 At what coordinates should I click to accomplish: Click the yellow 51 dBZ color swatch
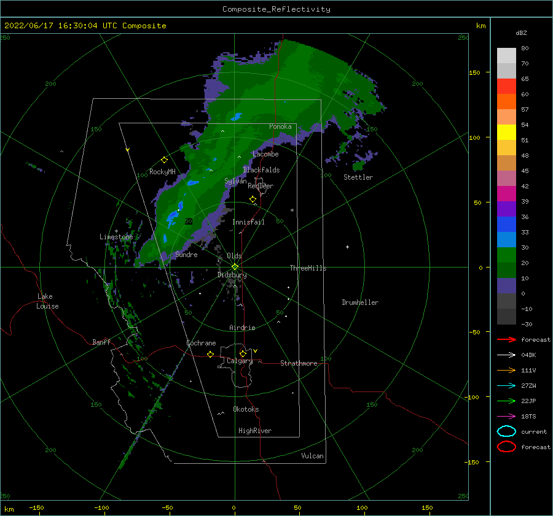click(506, 132)
